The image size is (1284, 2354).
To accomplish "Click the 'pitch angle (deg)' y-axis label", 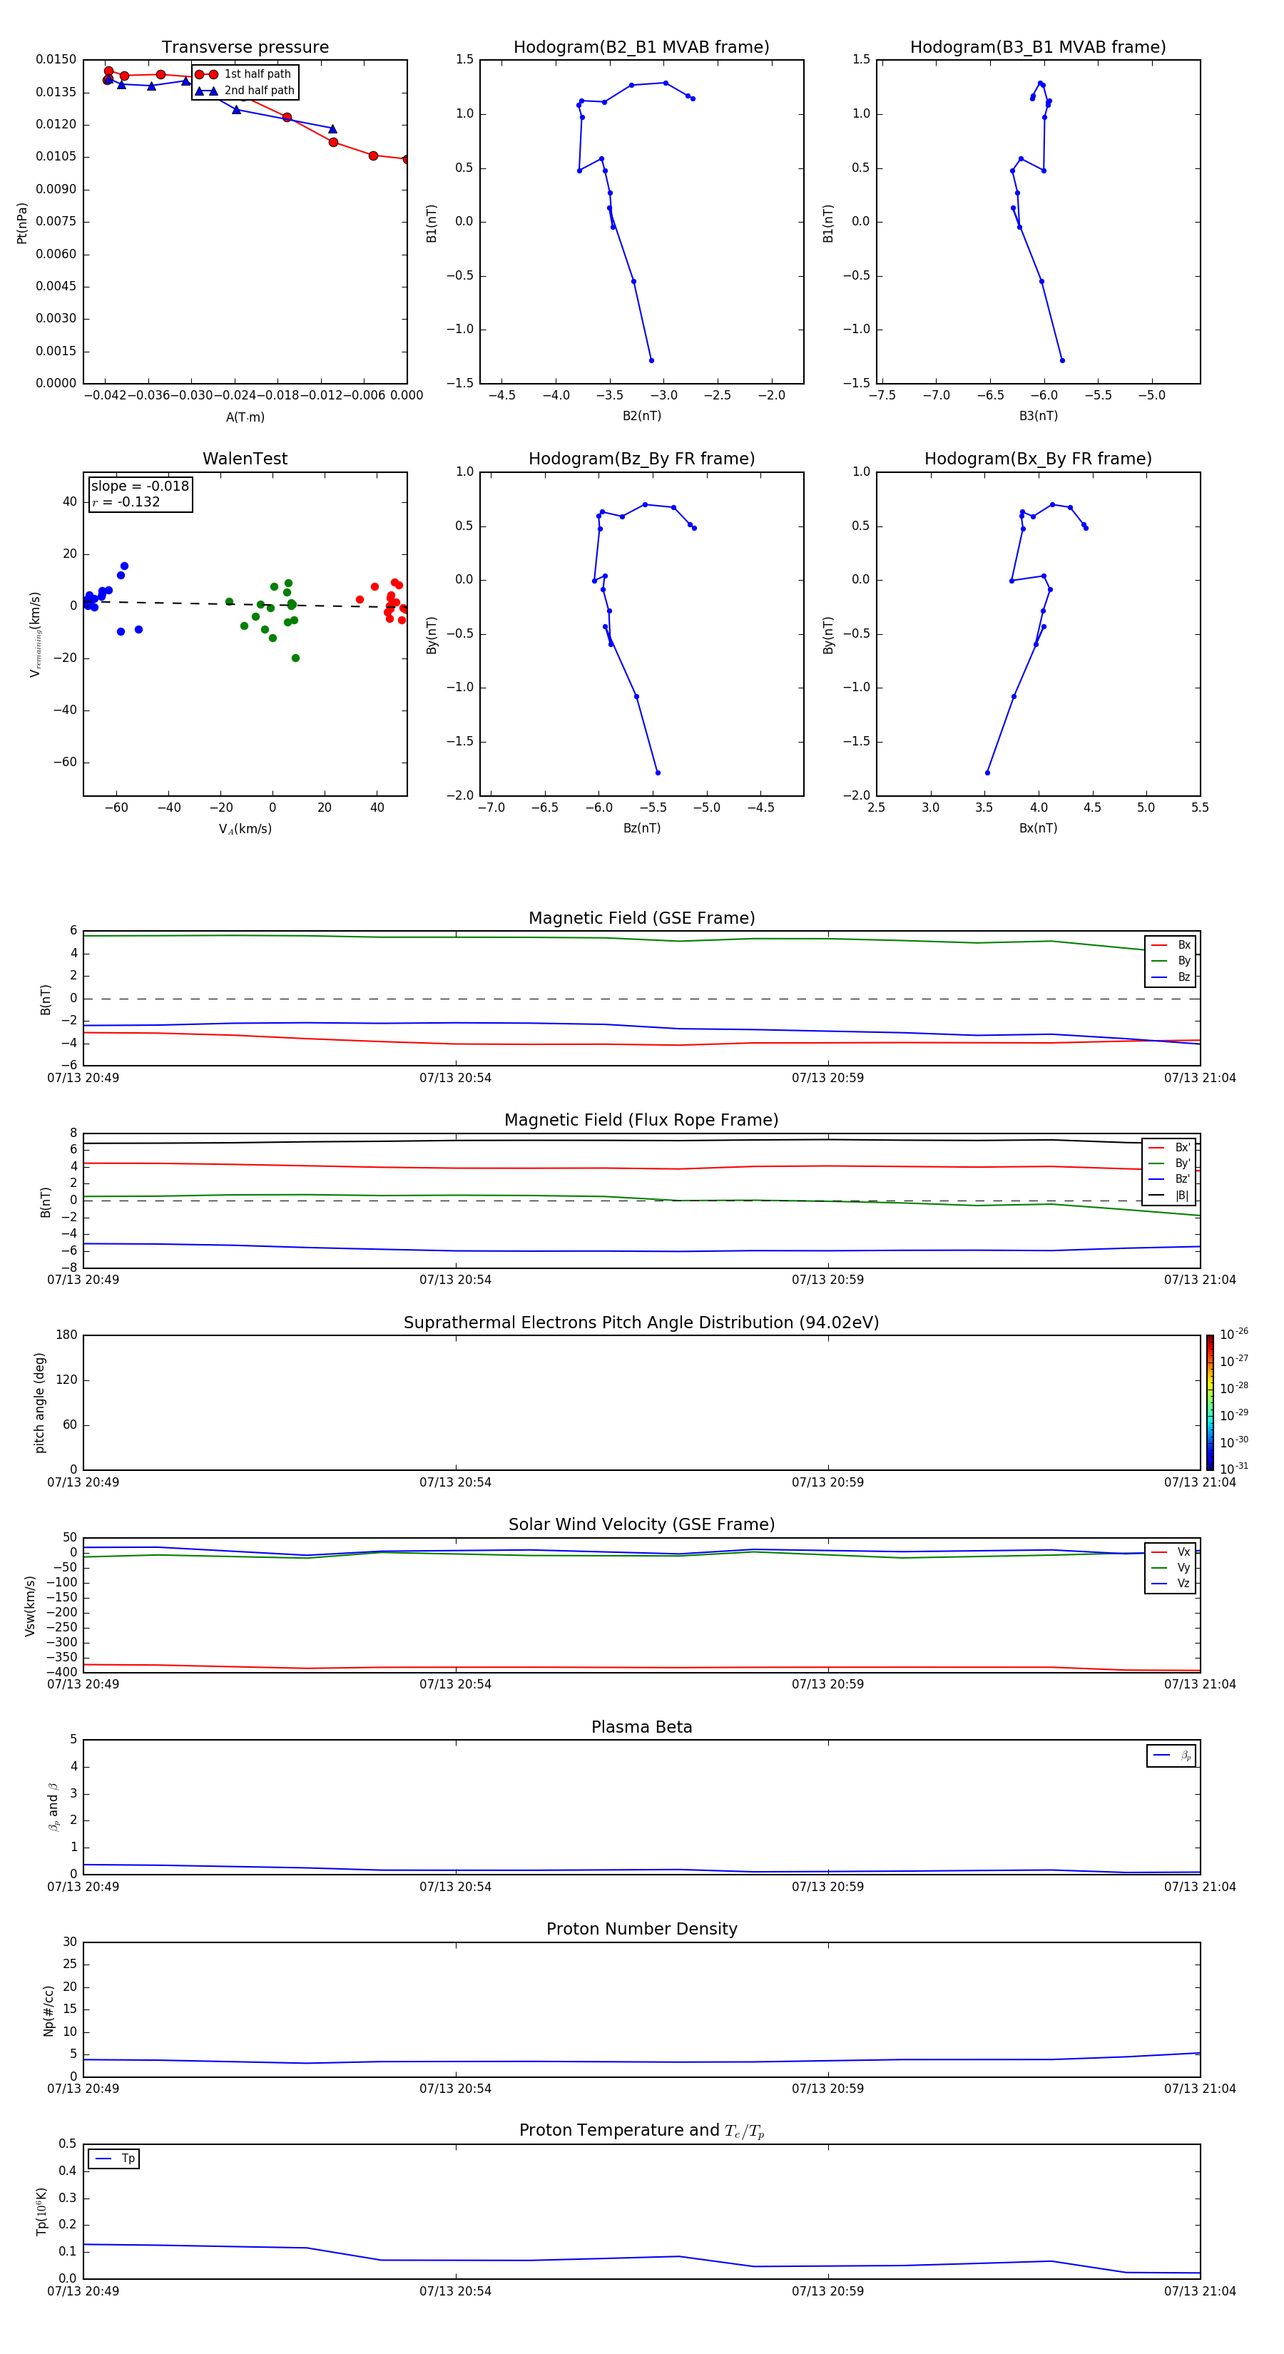I will point(39,1402).
